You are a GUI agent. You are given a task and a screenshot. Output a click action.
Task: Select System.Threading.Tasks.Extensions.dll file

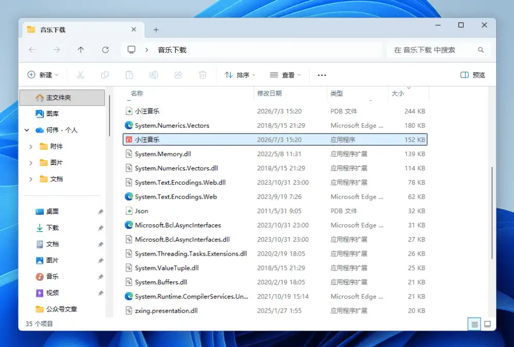point(275,254)
